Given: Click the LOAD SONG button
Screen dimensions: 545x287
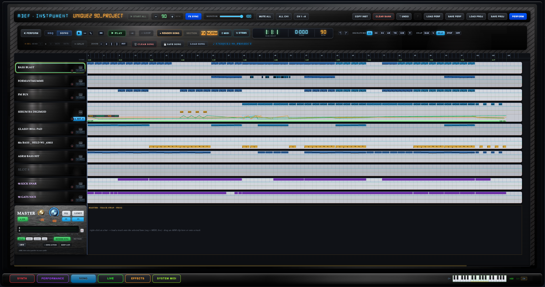Looking at the screenshot, I should 198,44.
